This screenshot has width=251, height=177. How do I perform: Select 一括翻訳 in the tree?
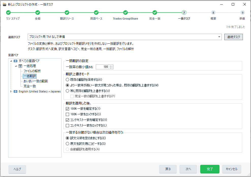pos(30,76)
